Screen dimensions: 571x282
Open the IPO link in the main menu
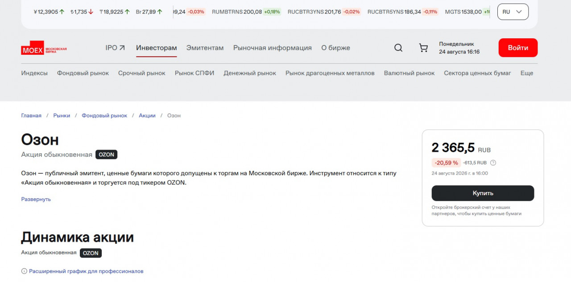[115, 48]
